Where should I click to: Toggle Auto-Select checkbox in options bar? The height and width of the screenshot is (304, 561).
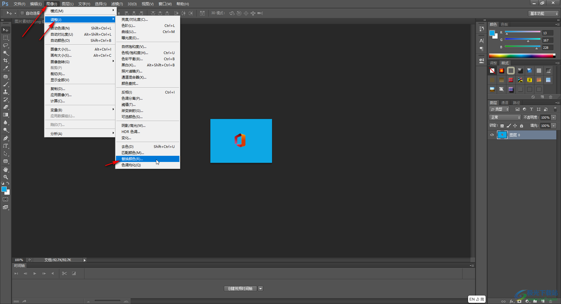coord(22,13)
